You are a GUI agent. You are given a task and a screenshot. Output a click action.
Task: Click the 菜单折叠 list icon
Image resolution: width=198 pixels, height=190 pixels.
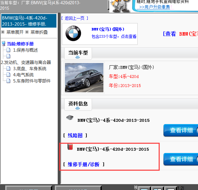pos(27,32)
